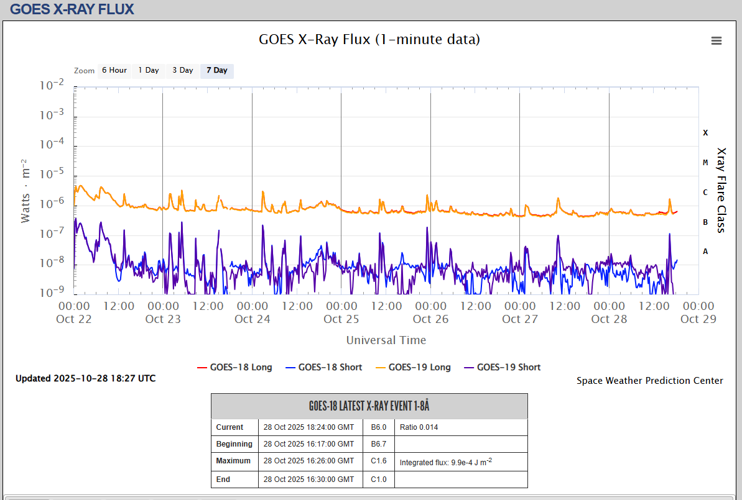The width and height of the screenshot is (742, 500).
Task: Hide the GOES-18 Short series
Action: coord(323,367)
